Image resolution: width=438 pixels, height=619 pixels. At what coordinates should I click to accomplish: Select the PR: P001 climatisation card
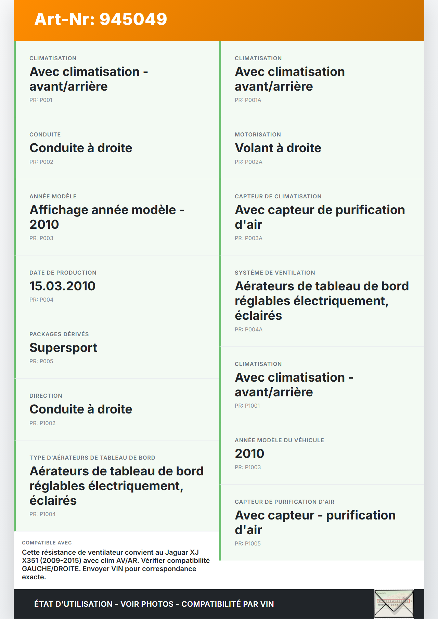[x=116, y=79]
